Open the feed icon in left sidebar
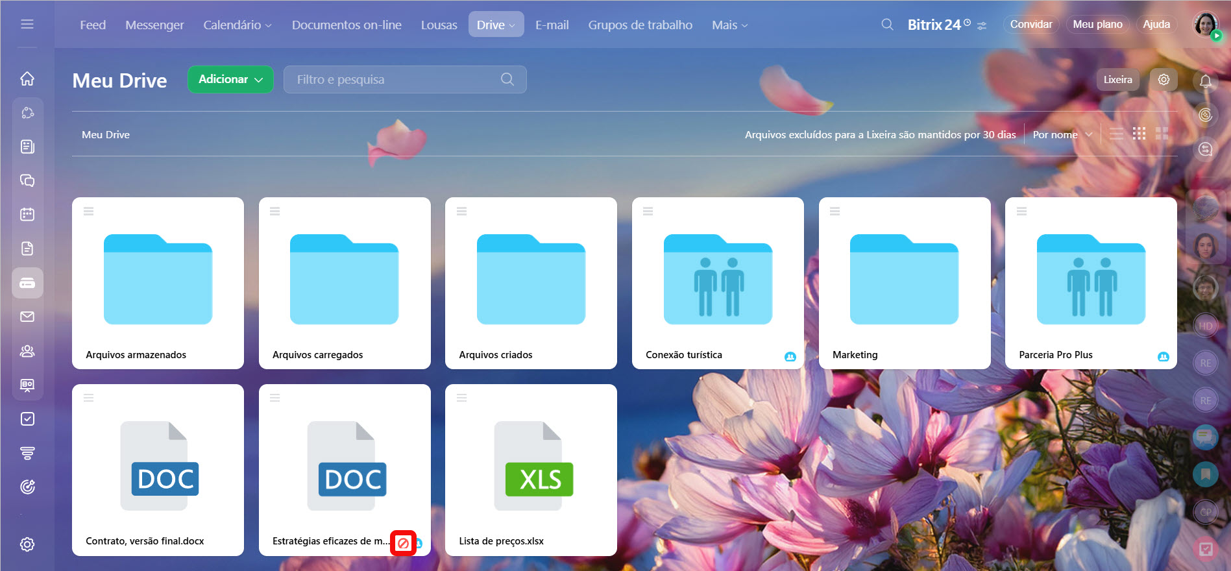 (x=27, y=147)
